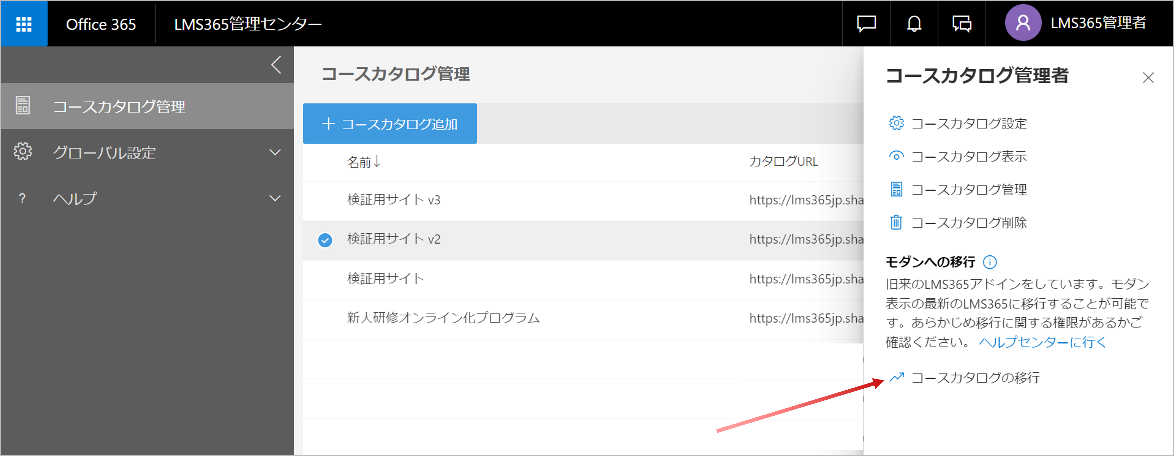Click the コースカタログ追加 button
Viewport: 1174px width, 456px height.
coord(390,124)
